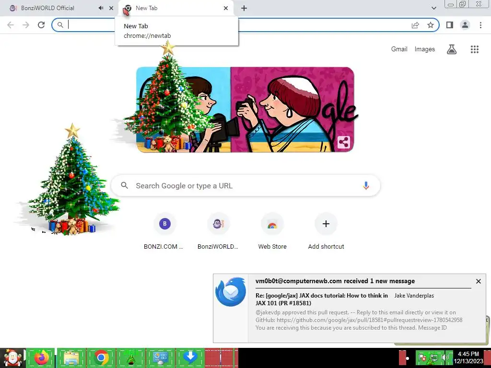Close the New Tab tab
Screen dimensions: 491x368
tap(226, 8)
